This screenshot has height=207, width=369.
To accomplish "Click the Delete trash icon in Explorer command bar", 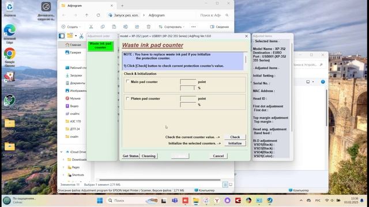I will point(149,27).
